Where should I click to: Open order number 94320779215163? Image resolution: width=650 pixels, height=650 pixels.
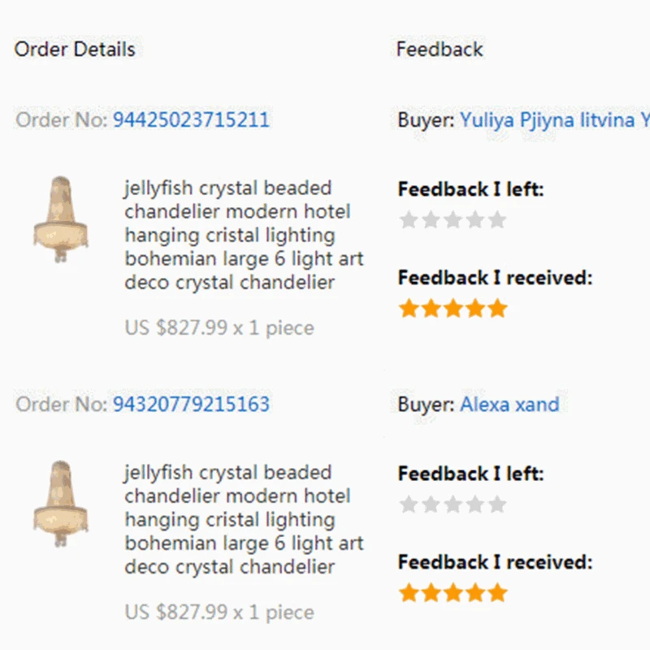pyautogui.click(x=191, y=405)
